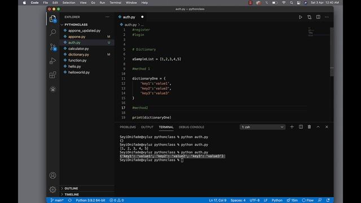Viewport: 361px width, 203px height.
Task: Select the auth.py editor tab
Action: (129, 17)
